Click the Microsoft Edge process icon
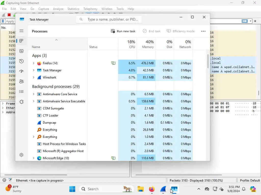Screen dimensions: 261x195 (x=39, y=158)
